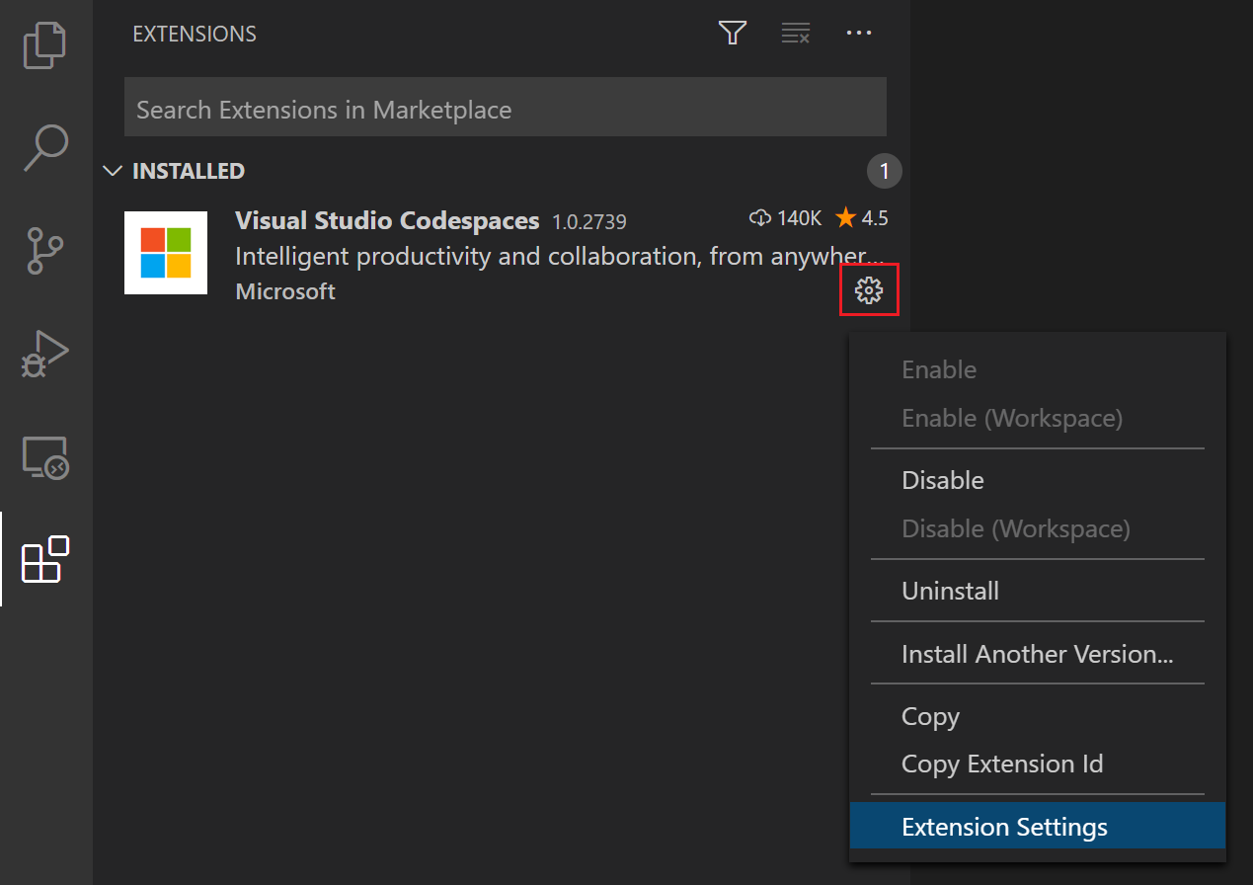Click the 4.5 star rating

tap(862, 218)
